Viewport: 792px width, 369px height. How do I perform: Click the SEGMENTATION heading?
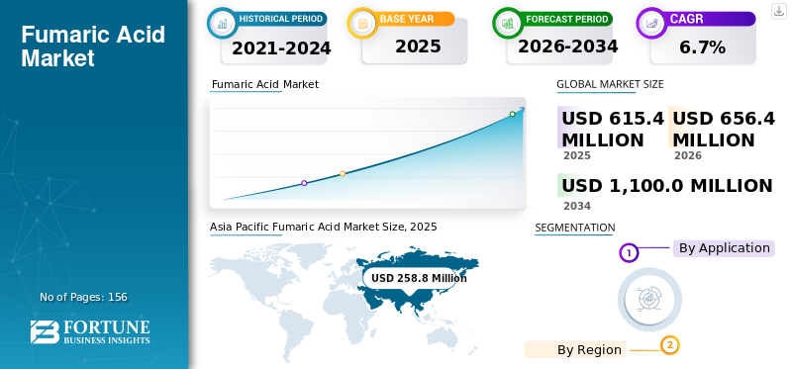coord(575,228)
